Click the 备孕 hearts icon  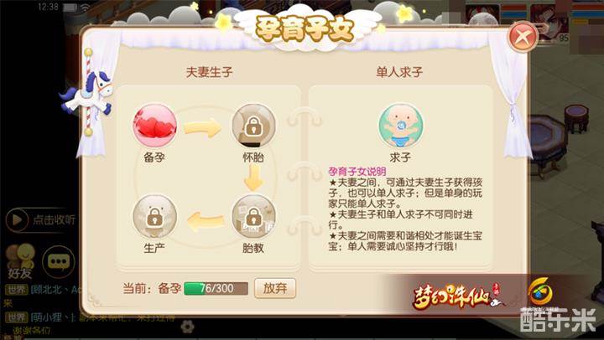click(x=155, y=126)
